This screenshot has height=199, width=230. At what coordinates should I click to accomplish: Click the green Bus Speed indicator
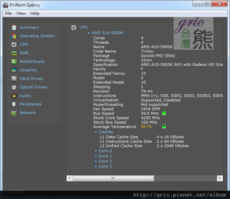[x=164, y=113]
